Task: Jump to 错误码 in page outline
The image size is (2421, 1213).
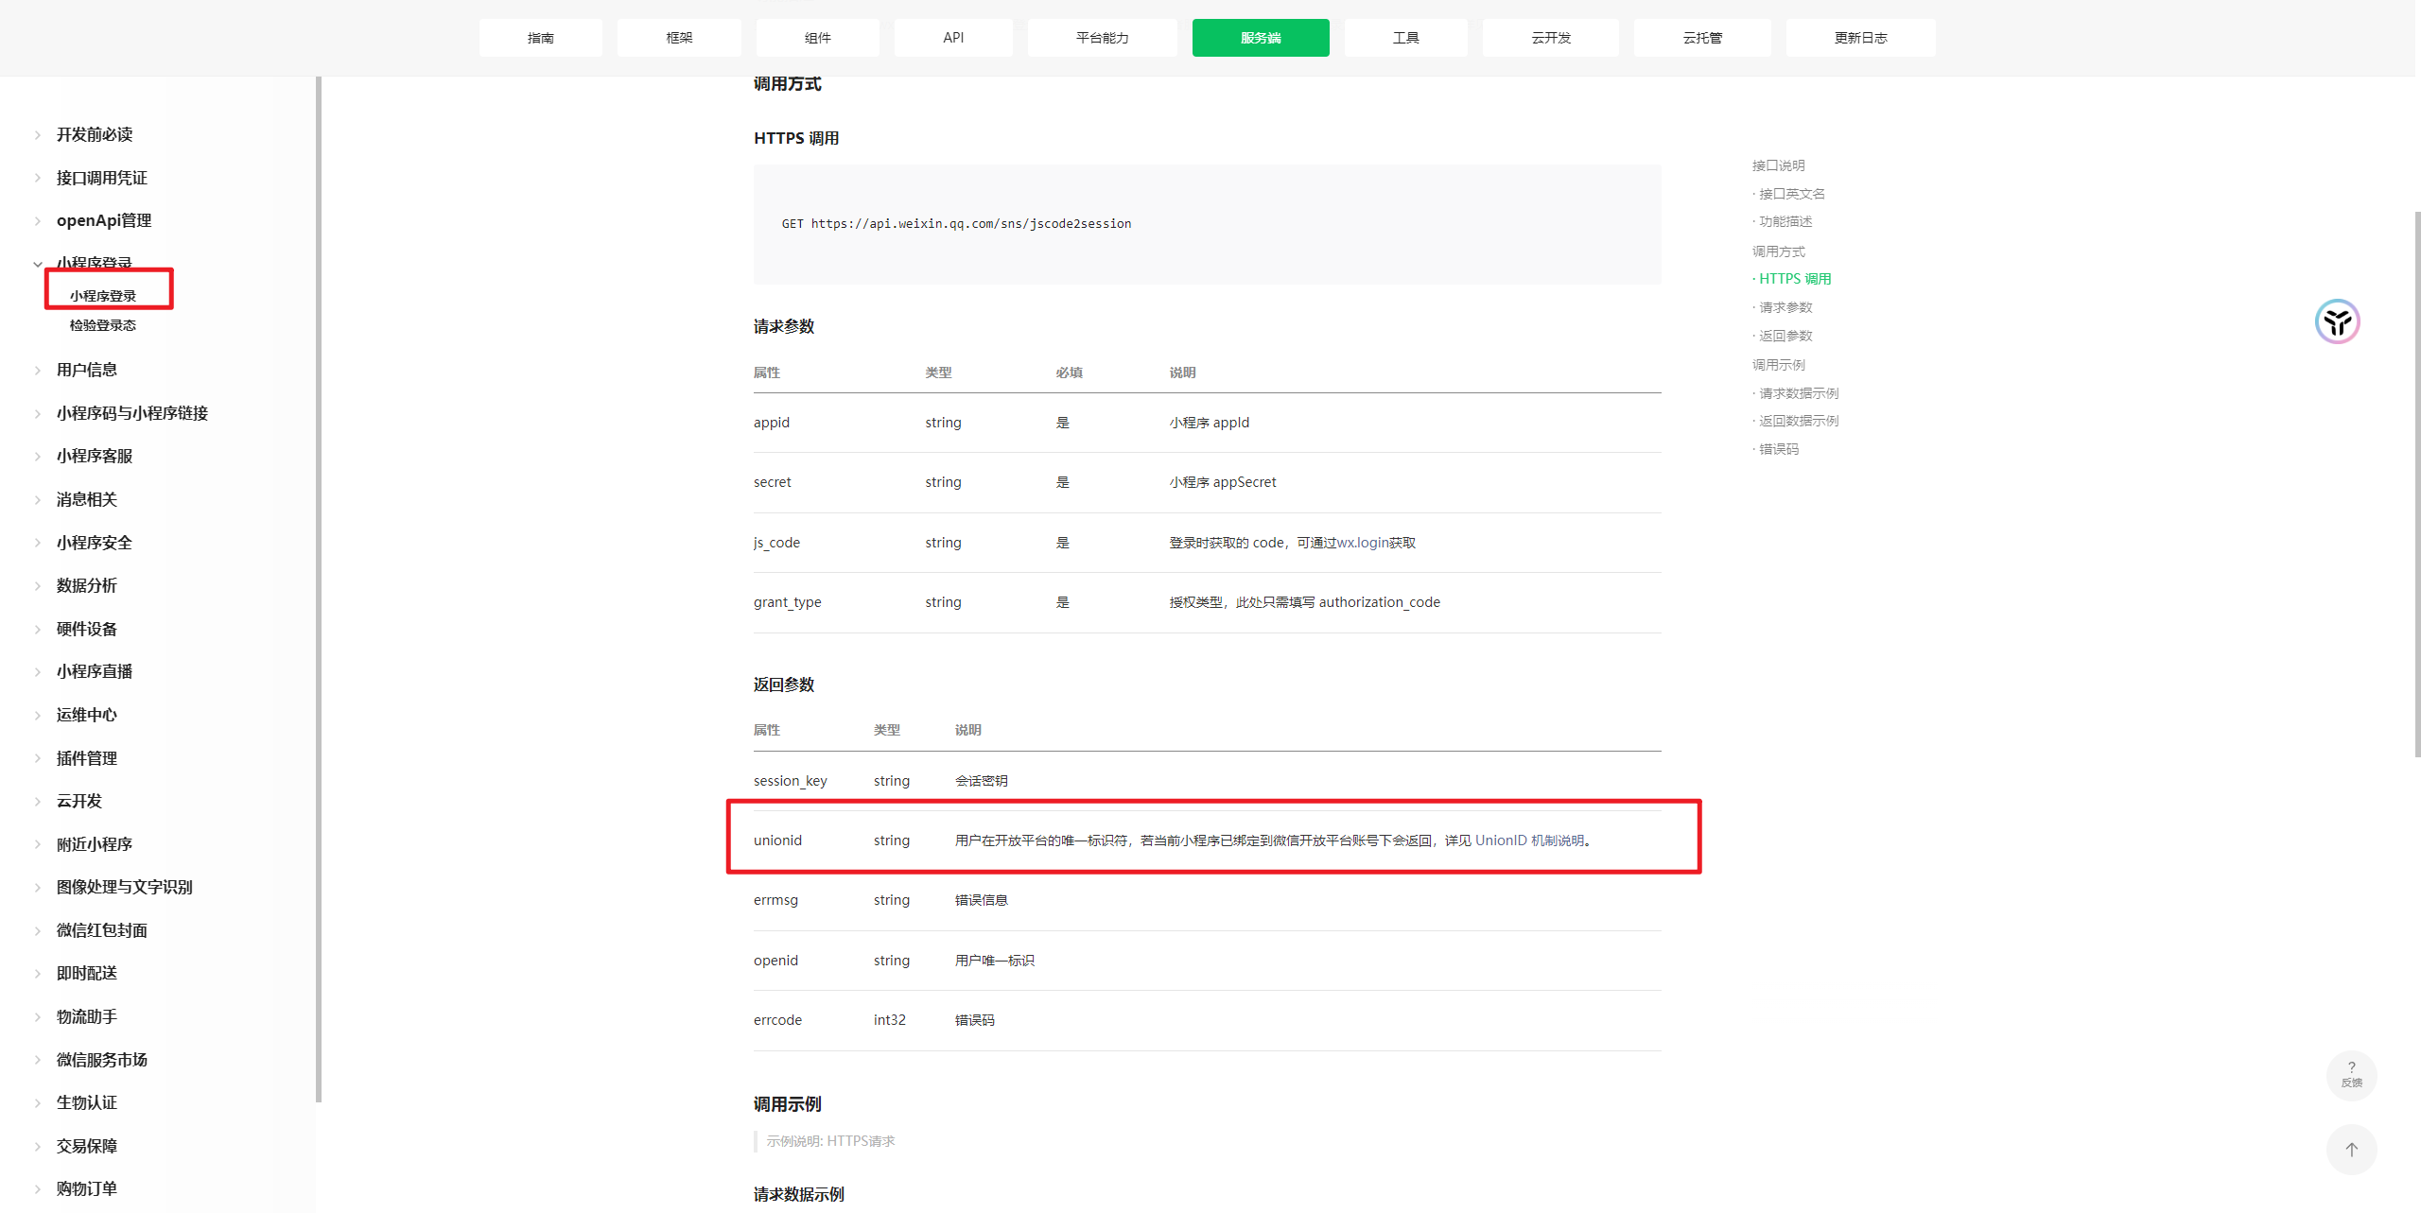Action: (1778, 449)
